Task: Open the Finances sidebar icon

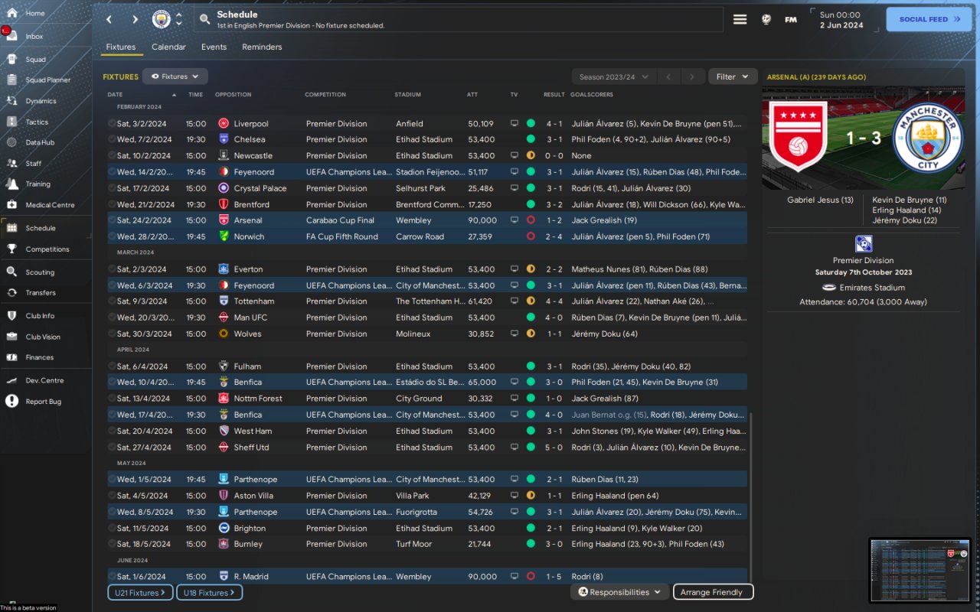Action: pyautogui.click(x=11, y=357)
